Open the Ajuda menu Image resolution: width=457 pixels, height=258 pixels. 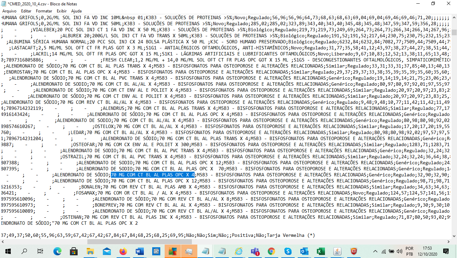76,11
